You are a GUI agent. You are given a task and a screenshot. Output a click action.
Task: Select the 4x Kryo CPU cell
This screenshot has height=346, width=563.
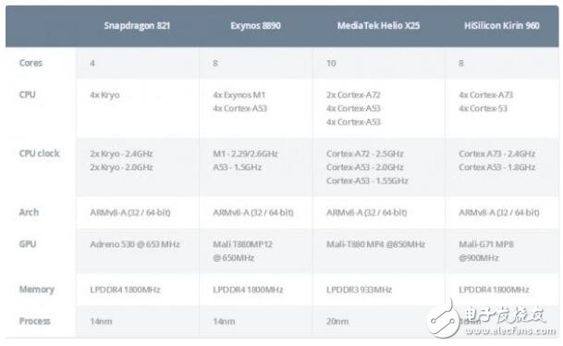point(104,95)
